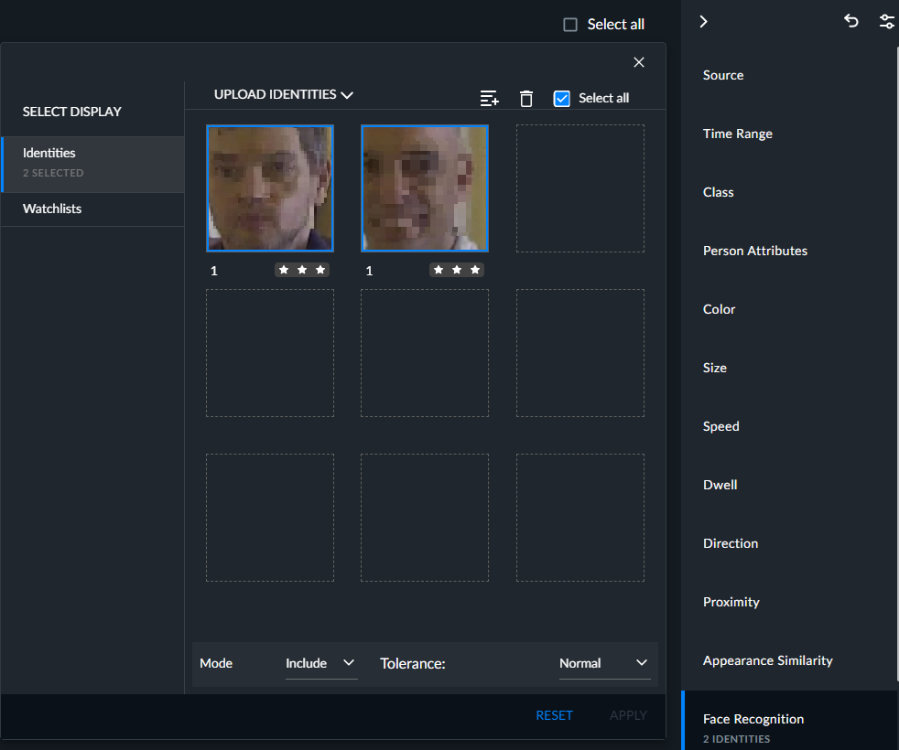Open the Mode Include dropdown
The width and height of the screenshot is (899, 750).
click(321, 663)
